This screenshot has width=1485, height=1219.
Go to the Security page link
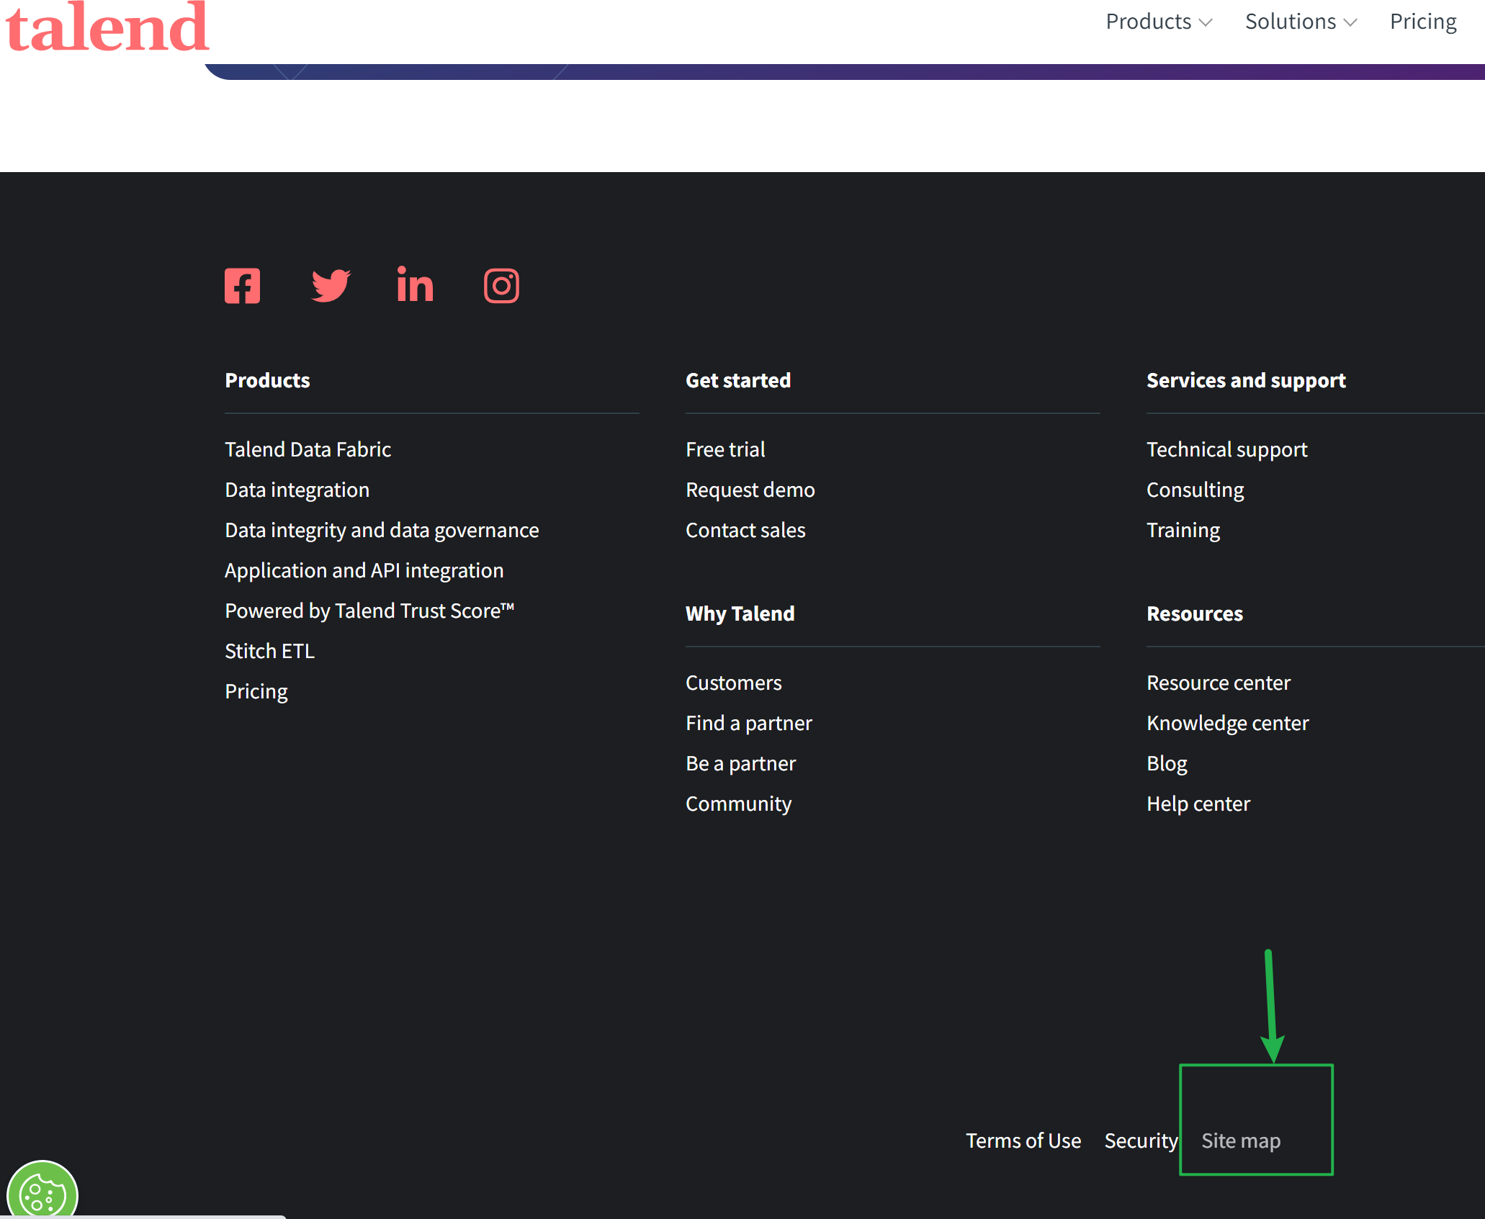click(1141, 1141)
